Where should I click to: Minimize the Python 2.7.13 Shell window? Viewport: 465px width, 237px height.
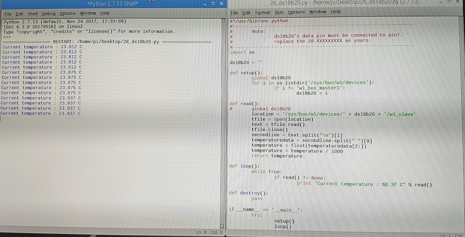205,3
